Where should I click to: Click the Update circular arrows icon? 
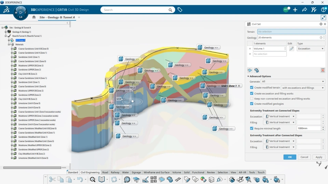114,179
